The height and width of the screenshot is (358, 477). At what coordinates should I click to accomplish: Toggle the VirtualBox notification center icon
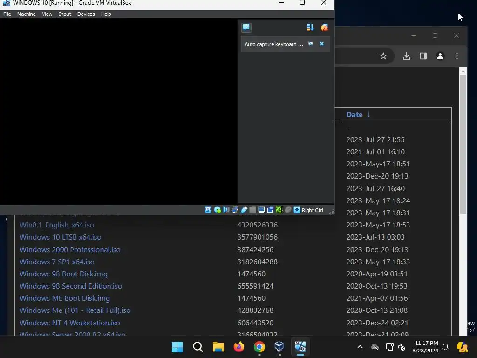coord(246,28)
